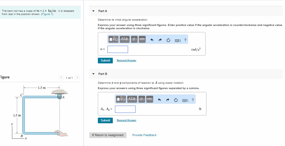This screenshot has width=285, height=146.
Task: Collapse the Part B section
Action: point(94,74)
